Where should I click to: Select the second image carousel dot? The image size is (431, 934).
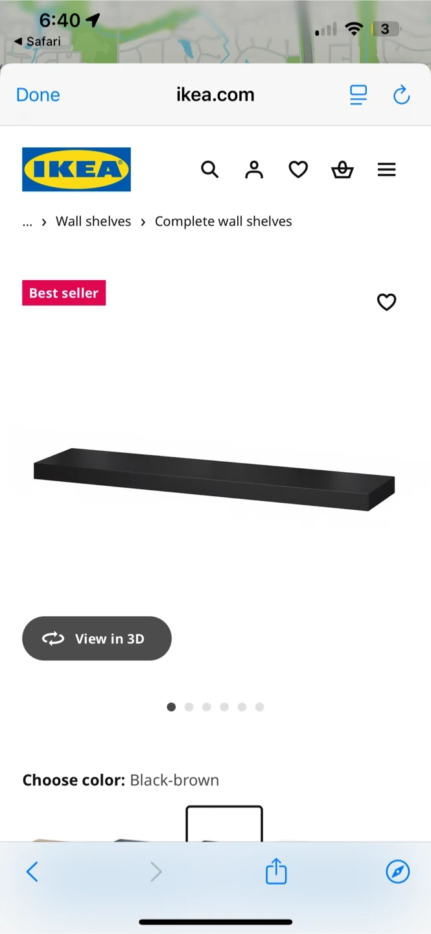pos(189,707)
